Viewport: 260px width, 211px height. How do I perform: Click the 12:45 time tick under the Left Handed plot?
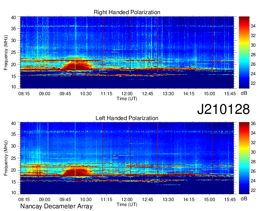coord(148,200)
